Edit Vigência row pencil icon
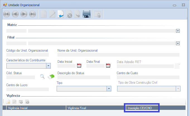The height and width of the screenshot is (116, 190). tap(14, 102)
